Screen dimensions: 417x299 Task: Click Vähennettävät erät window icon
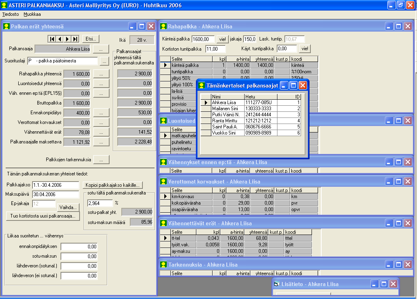pos(163,223)
